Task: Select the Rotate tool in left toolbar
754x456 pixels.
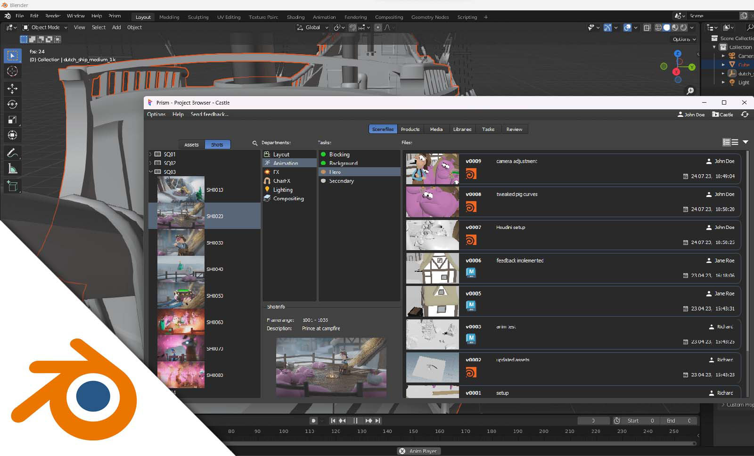Action: (12, 104)
